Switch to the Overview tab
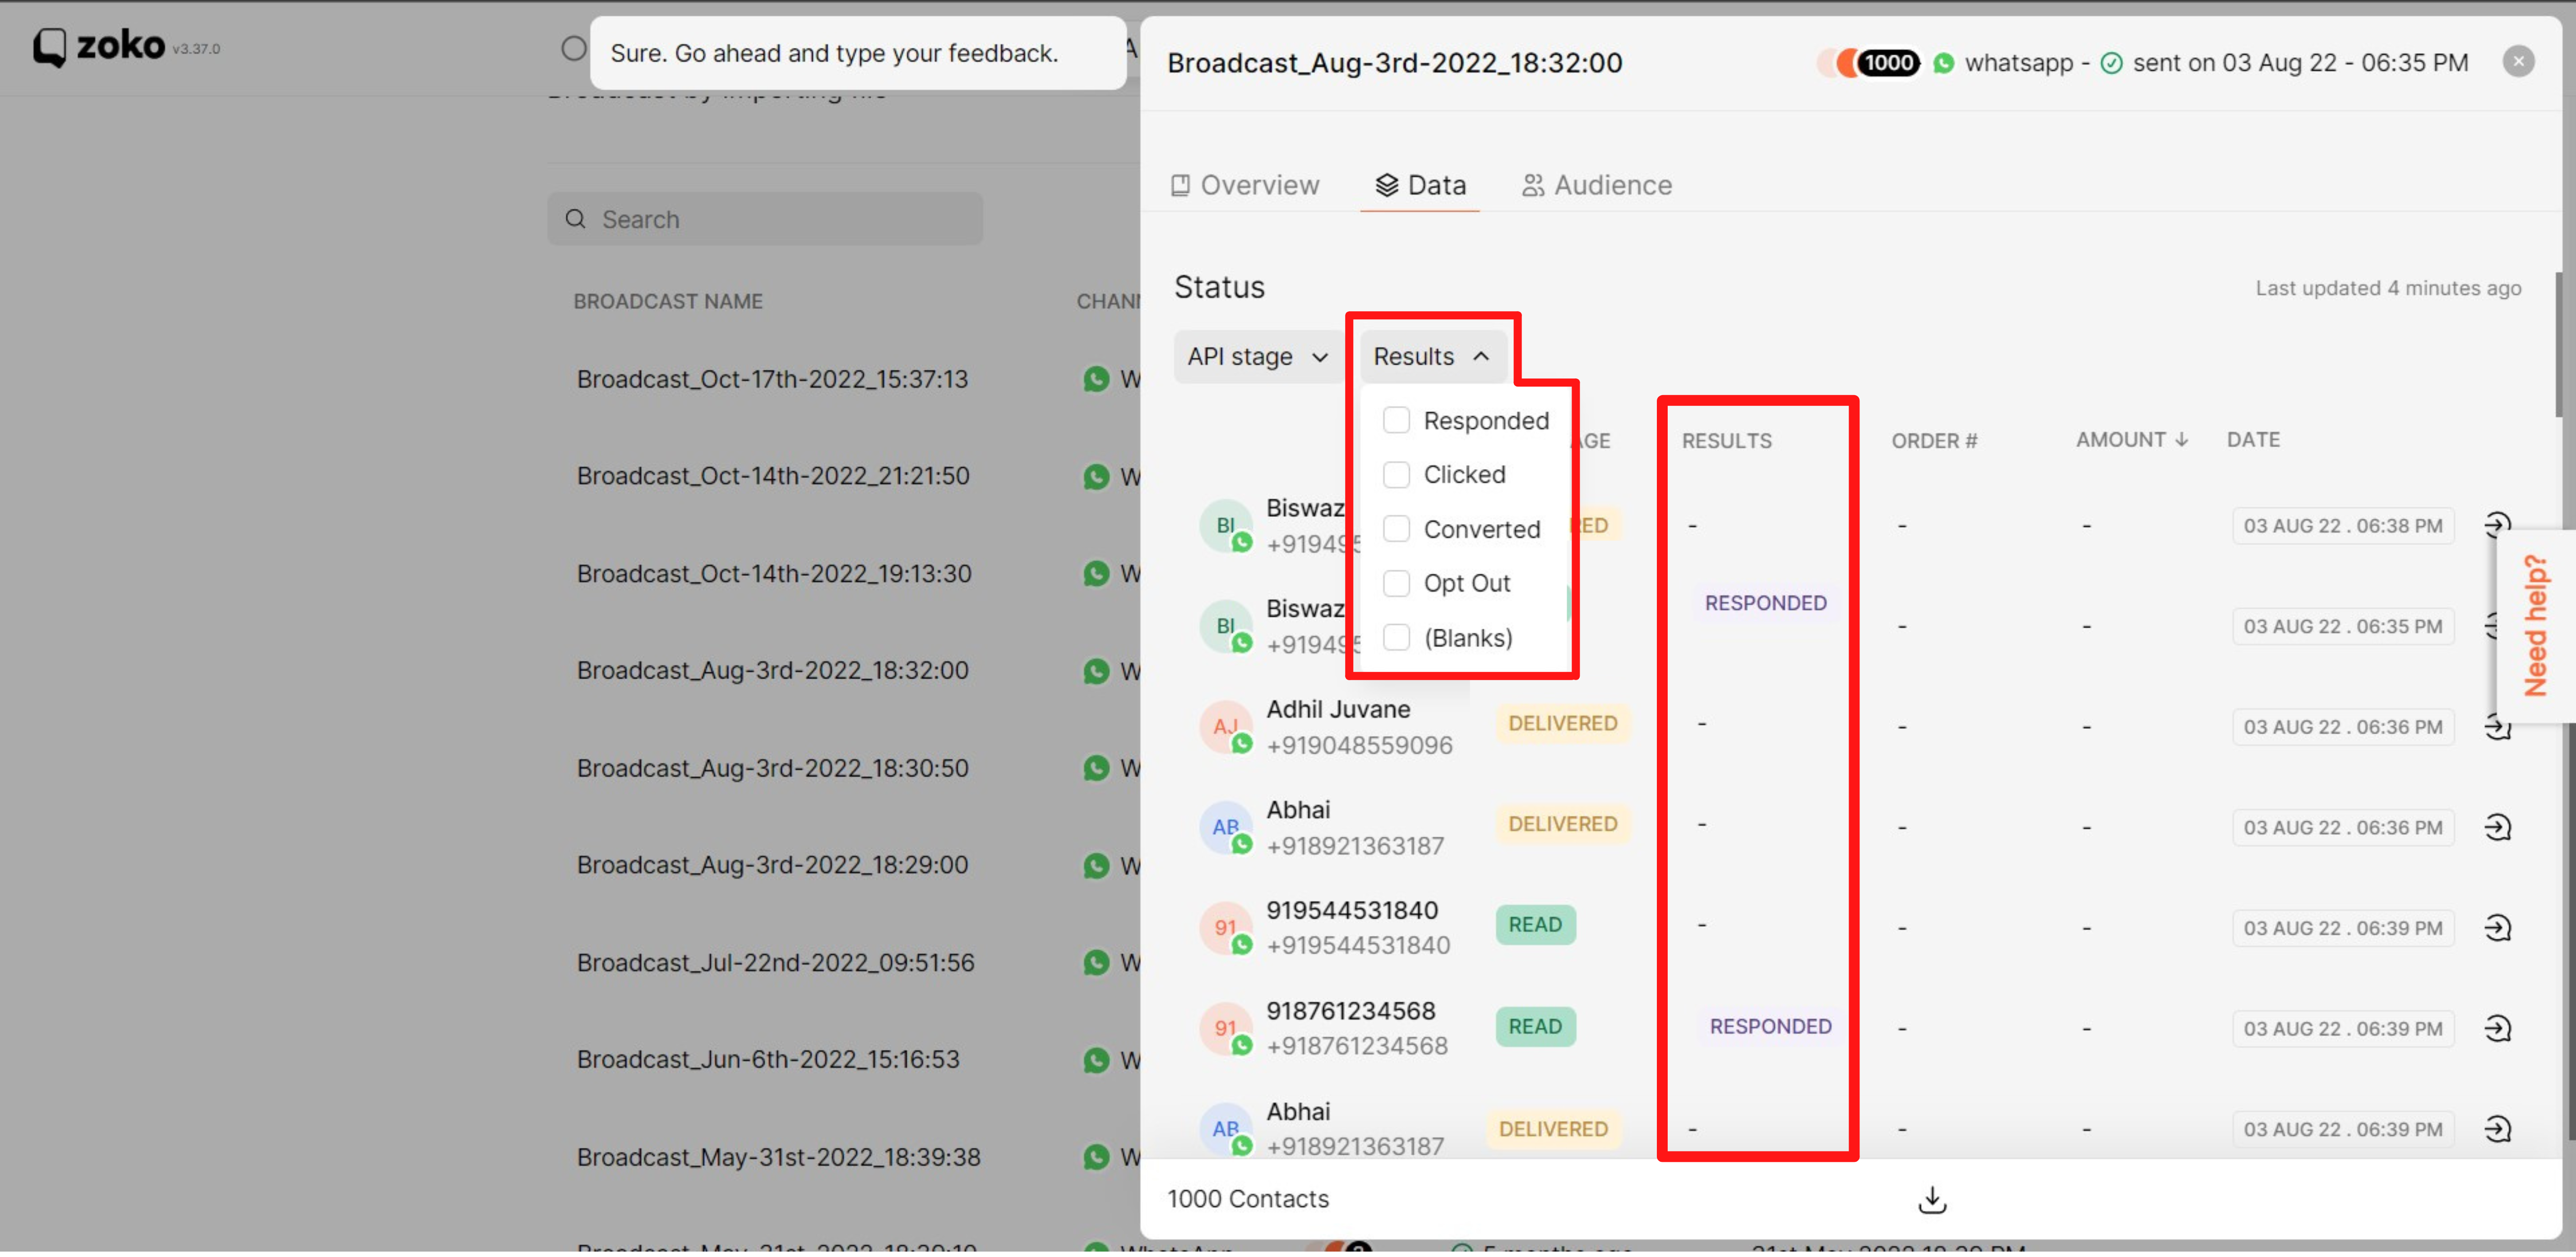This screenshot has width=2576, height=1257. pos(1245,185)
